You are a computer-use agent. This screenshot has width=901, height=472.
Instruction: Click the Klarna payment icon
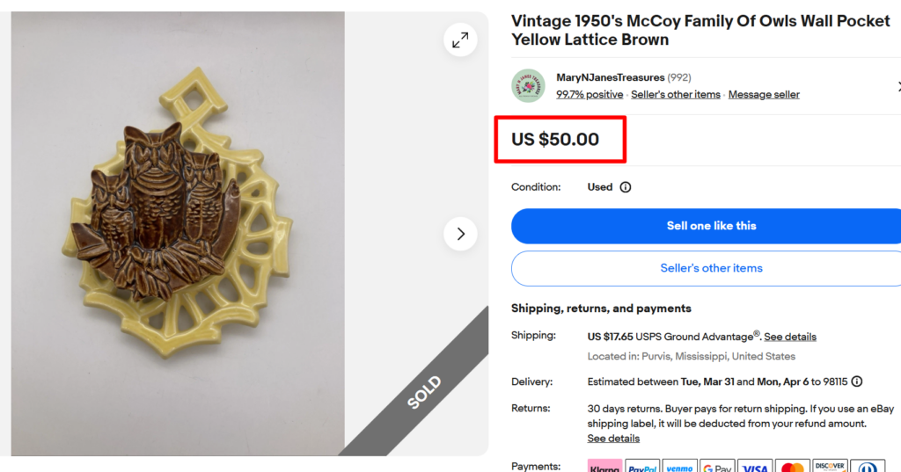coord(604,466)
